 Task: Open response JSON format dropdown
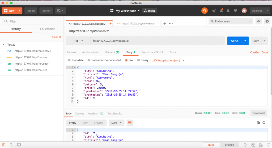coord(116,123)
